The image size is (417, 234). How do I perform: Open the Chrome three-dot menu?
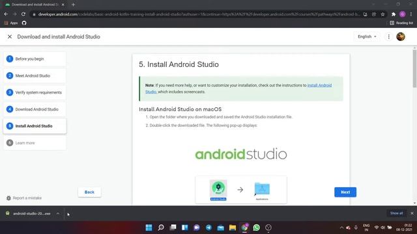point(411,14)
